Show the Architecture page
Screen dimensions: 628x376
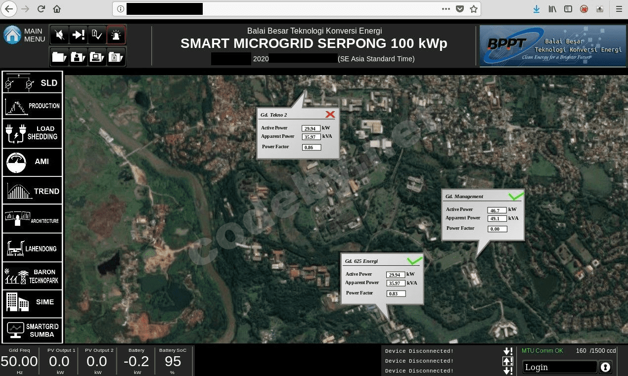click(x=32, y=219)
